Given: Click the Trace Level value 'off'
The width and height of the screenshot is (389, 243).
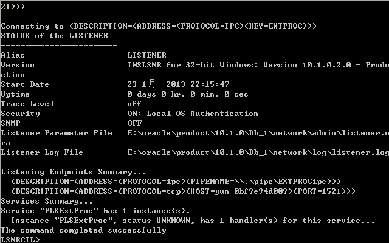Looking at the screenshot, I should [x=134, y=104].
